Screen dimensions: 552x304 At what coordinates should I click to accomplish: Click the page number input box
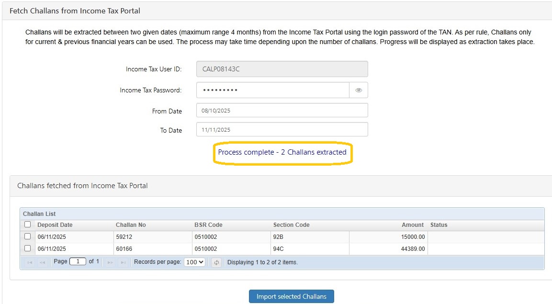coord(78,262)
